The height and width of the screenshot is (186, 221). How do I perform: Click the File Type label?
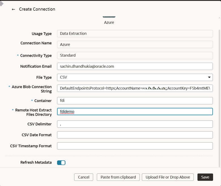[x=44, y=77]
